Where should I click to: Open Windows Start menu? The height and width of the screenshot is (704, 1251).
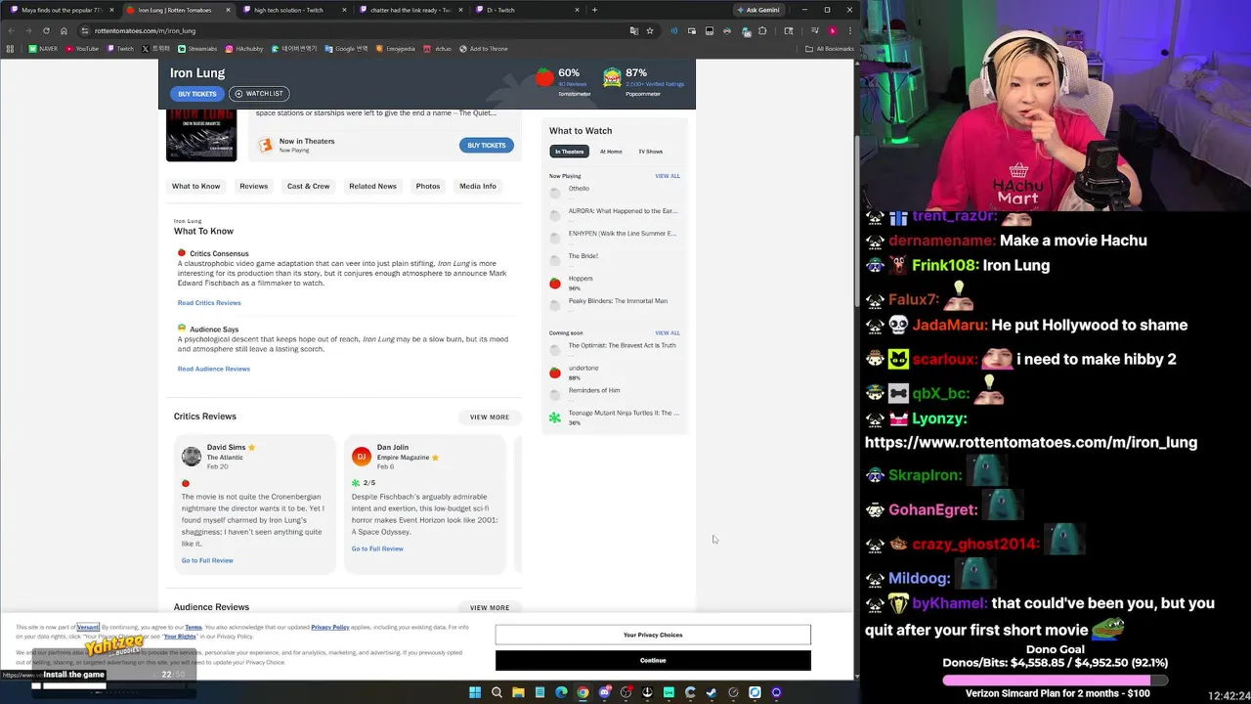point(475,692)
